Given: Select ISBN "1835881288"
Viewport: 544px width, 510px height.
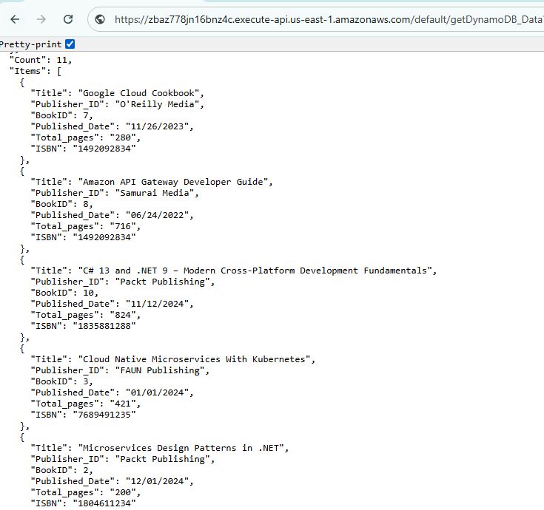Looking at the screenshot, I should click(104, 326).
